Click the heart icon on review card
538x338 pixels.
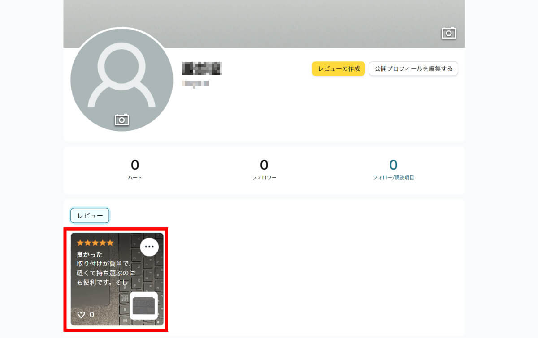tap(81, 315)
